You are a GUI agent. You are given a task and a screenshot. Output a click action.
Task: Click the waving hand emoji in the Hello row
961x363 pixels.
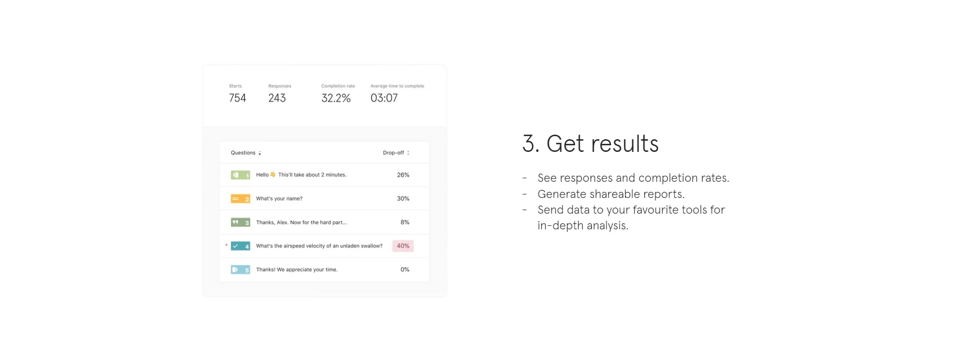point(273,175)
